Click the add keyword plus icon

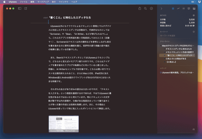pos(194,32)
